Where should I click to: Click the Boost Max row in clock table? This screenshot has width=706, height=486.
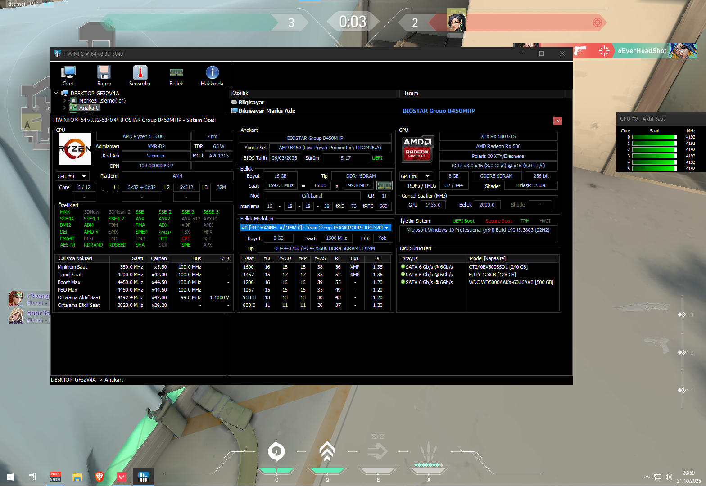(143, 282)
